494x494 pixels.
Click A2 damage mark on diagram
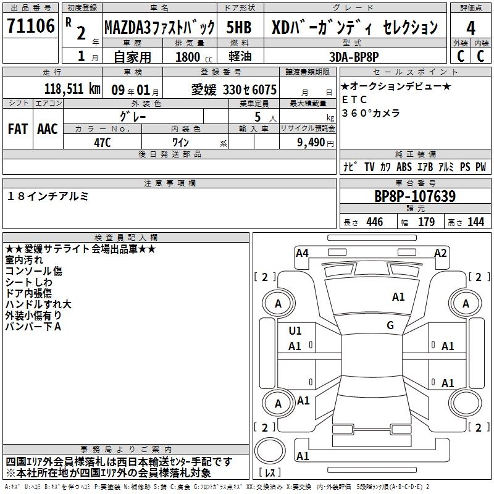tap(440, 253)
